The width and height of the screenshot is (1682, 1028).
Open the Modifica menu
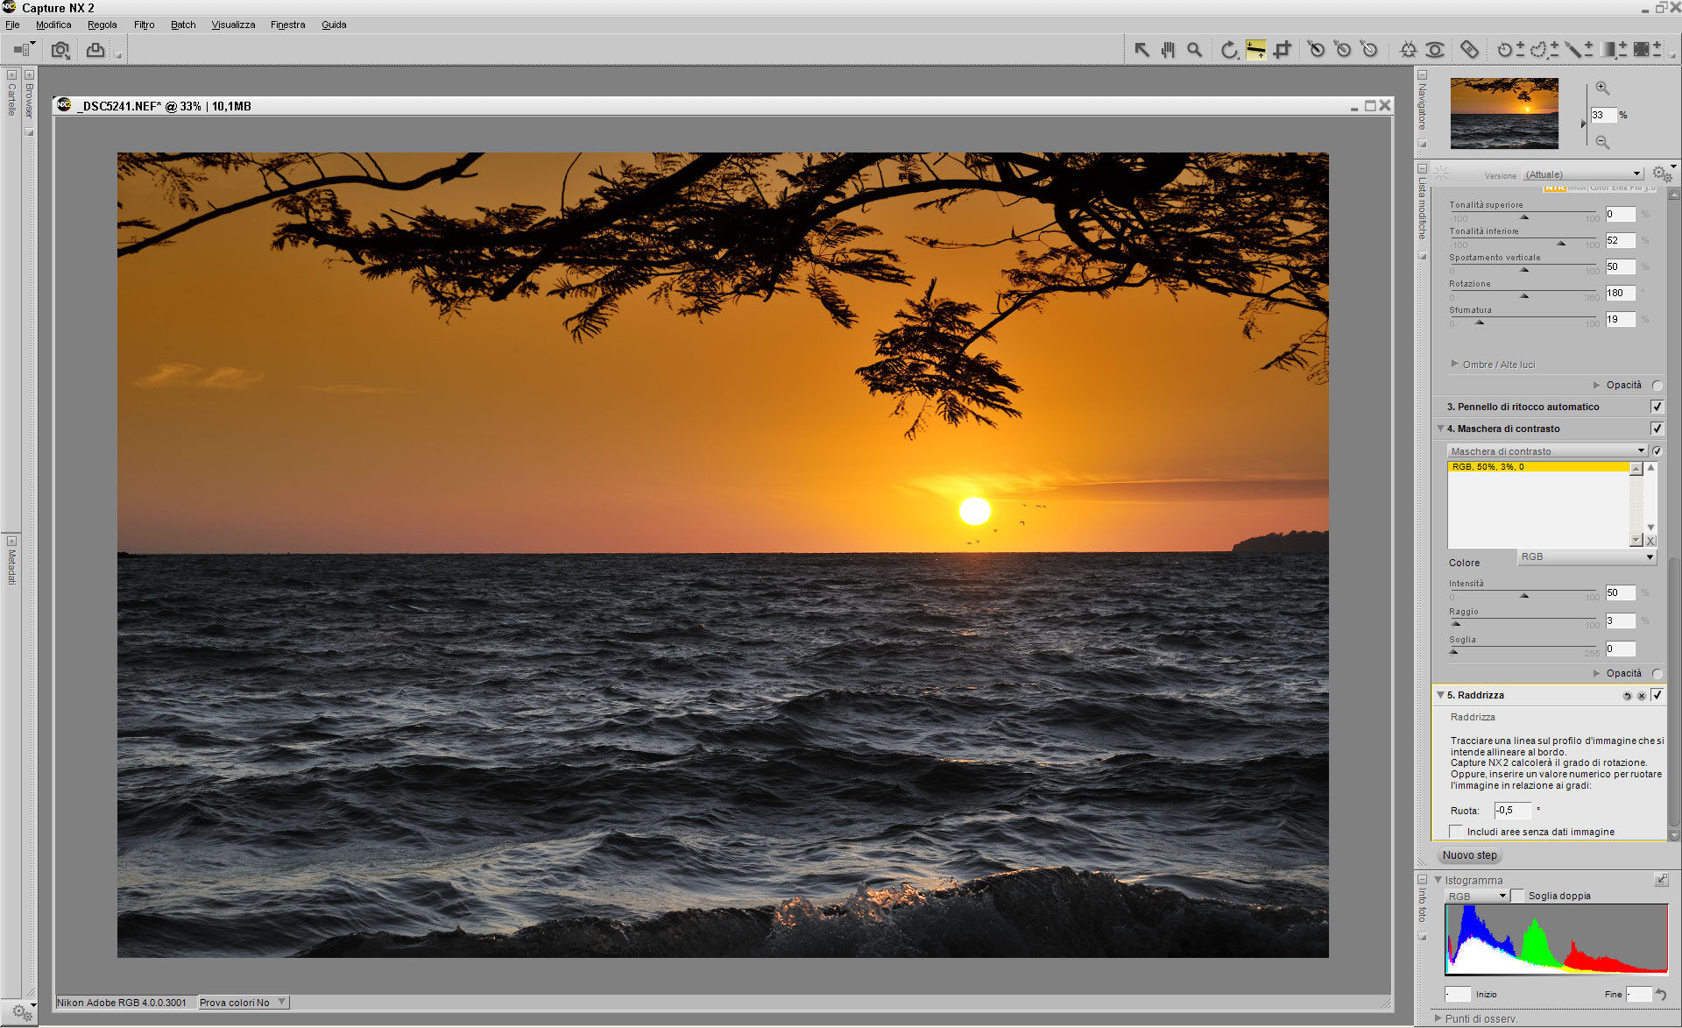click(53, 25)
